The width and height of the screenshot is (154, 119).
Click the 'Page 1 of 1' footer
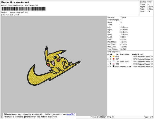click(x=148, y=117)
